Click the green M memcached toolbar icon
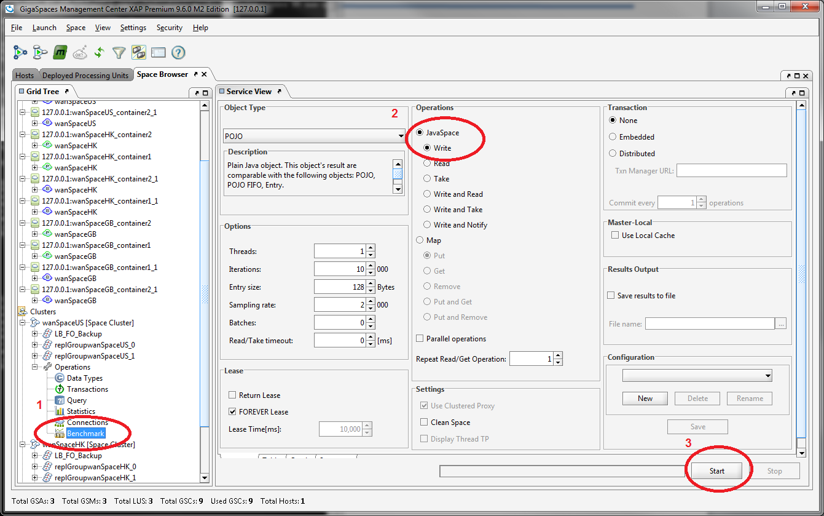This screenshot has width=824, height=516. point(60,53)
